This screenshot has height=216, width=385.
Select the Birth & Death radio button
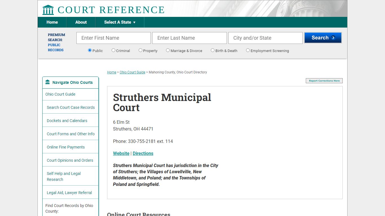[x=213, y=50]
